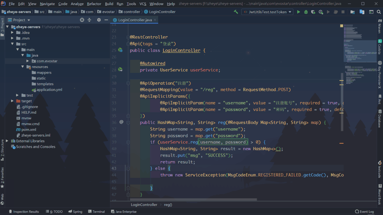Image resolution: width=383 pixels, height=215 pixels.
Task: Toggle the Z: Structure tool window stripe
Action: [2, 150]
